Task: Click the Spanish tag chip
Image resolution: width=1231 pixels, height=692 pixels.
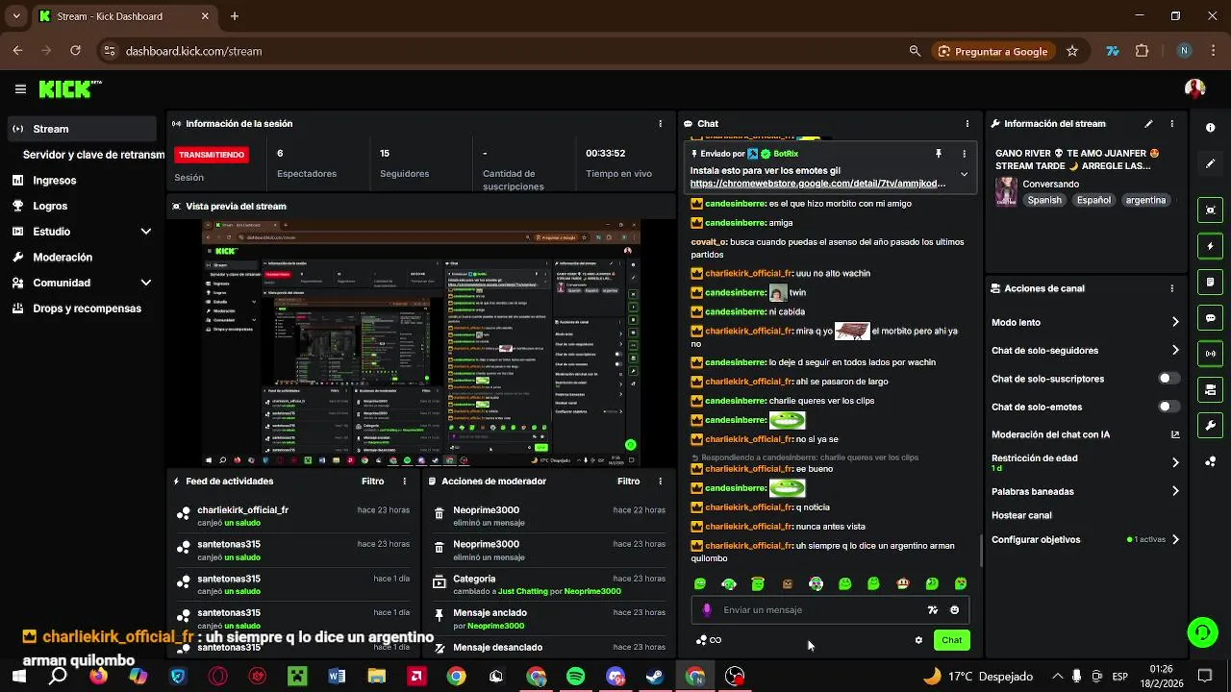Action: (1044, 200)
